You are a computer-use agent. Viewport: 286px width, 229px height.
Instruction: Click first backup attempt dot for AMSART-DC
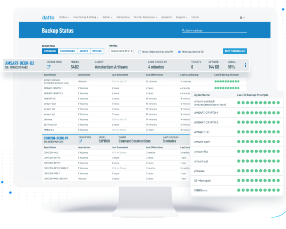click(238, 132)
